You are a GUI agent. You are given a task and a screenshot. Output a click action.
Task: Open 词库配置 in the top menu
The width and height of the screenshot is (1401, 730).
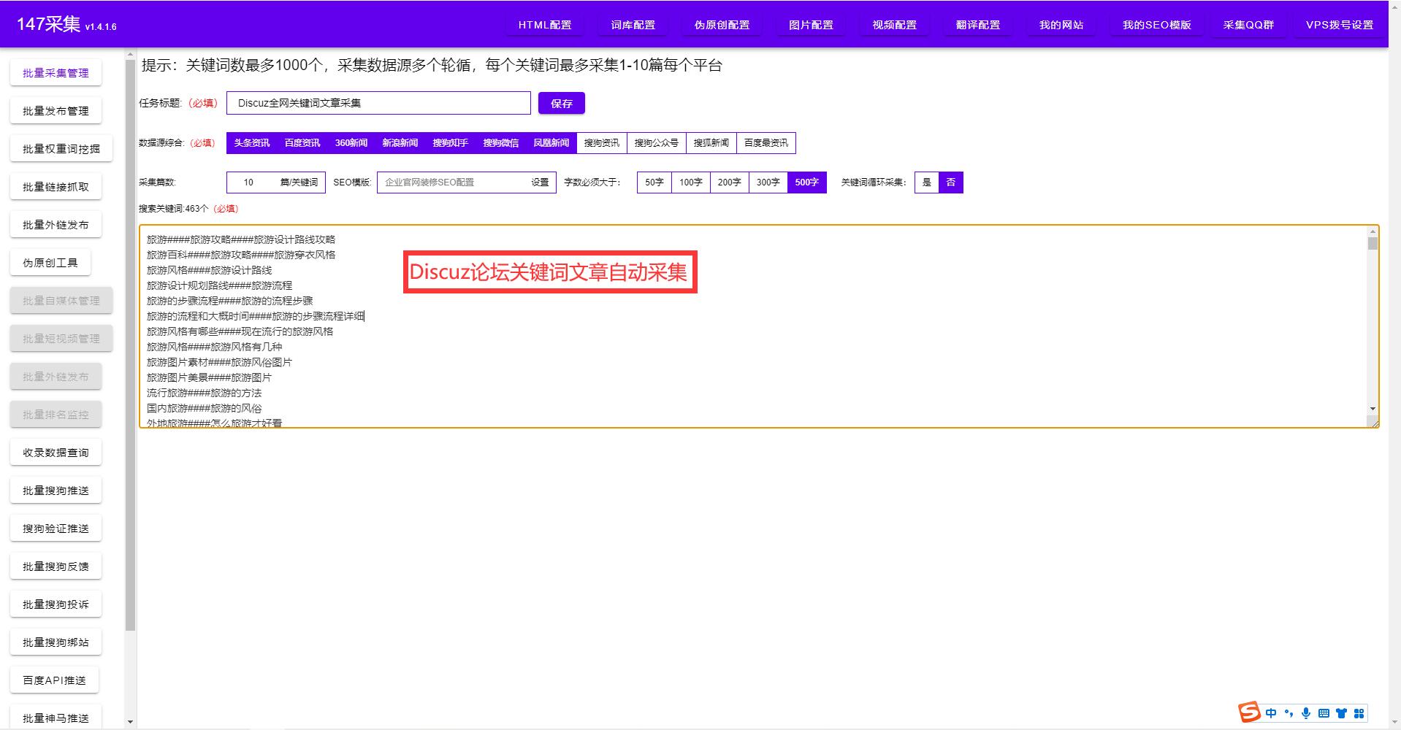click(x=633, y=25)
